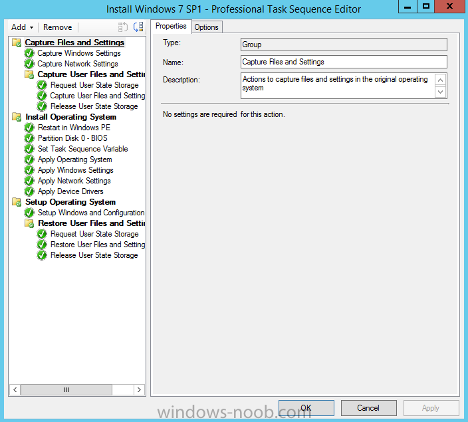The width and height of the screenshot is (468, 422).
Task: Click the tree horizontal scrollbar thumb
Action: (66, 389)
